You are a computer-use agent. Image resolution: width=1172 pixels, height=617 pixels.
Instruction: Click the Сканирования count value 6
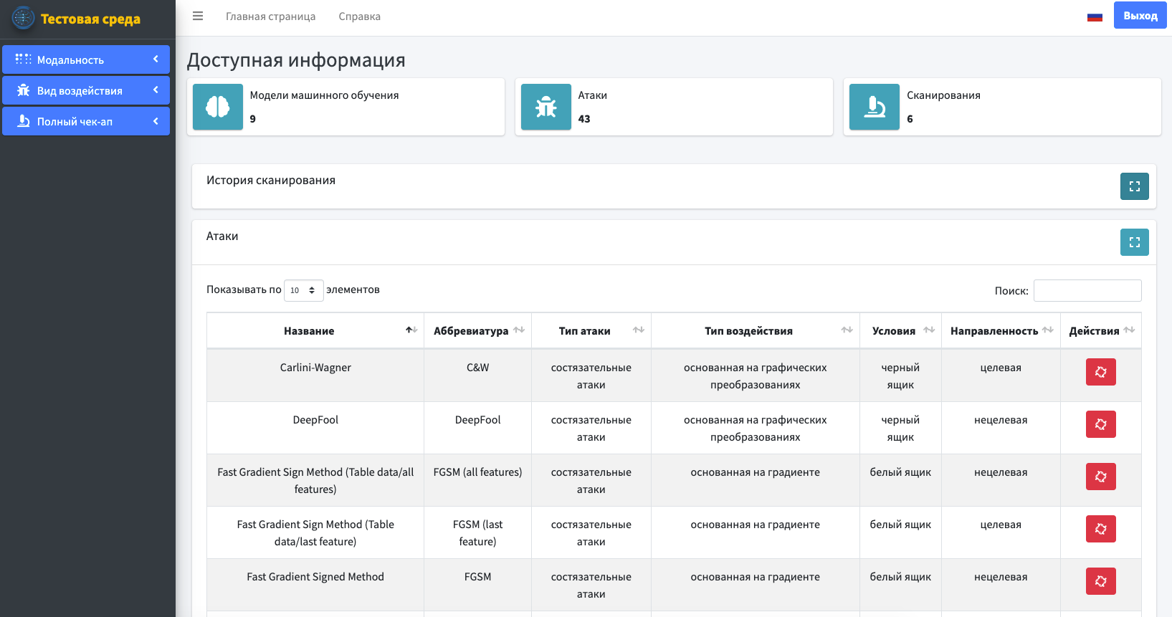point(910,119)
